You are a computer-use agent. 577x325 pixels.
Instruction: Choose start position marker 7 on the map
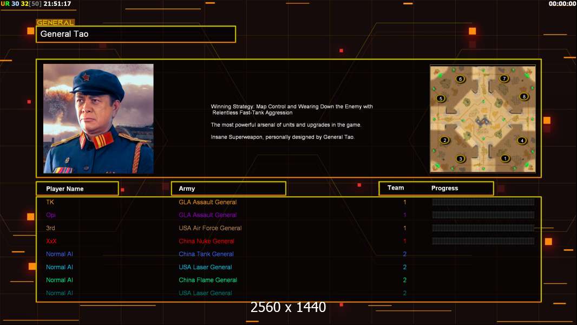(x=504, y=79)
